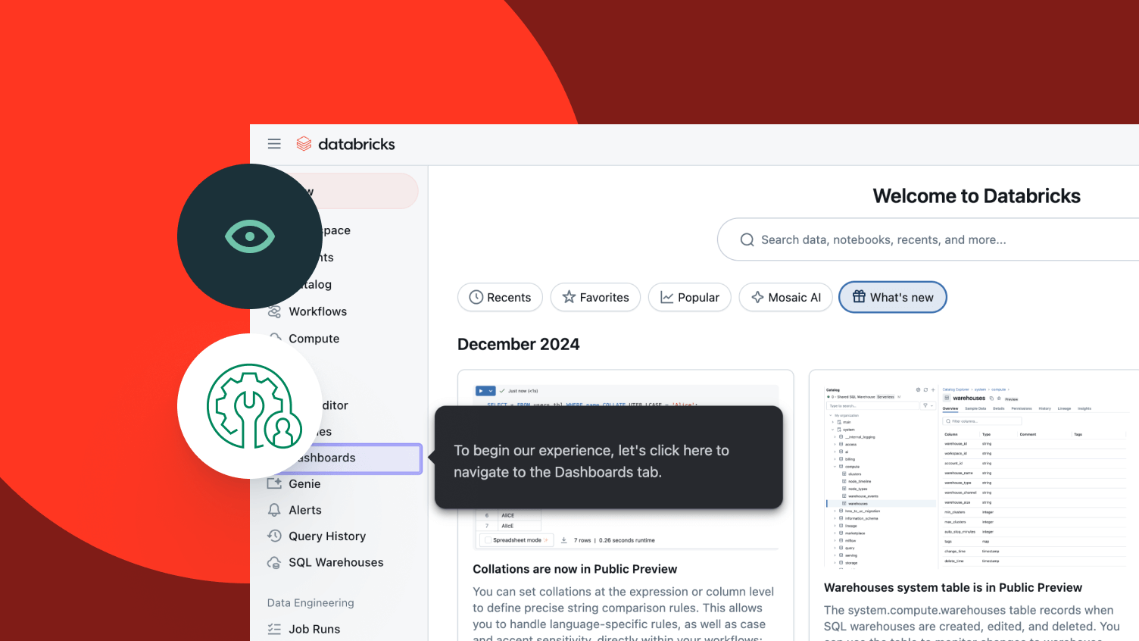The height and width of the screenshot is (641, 1139).
Task: Click the Catalog plus icon
Action: click(x=933, y=390)
